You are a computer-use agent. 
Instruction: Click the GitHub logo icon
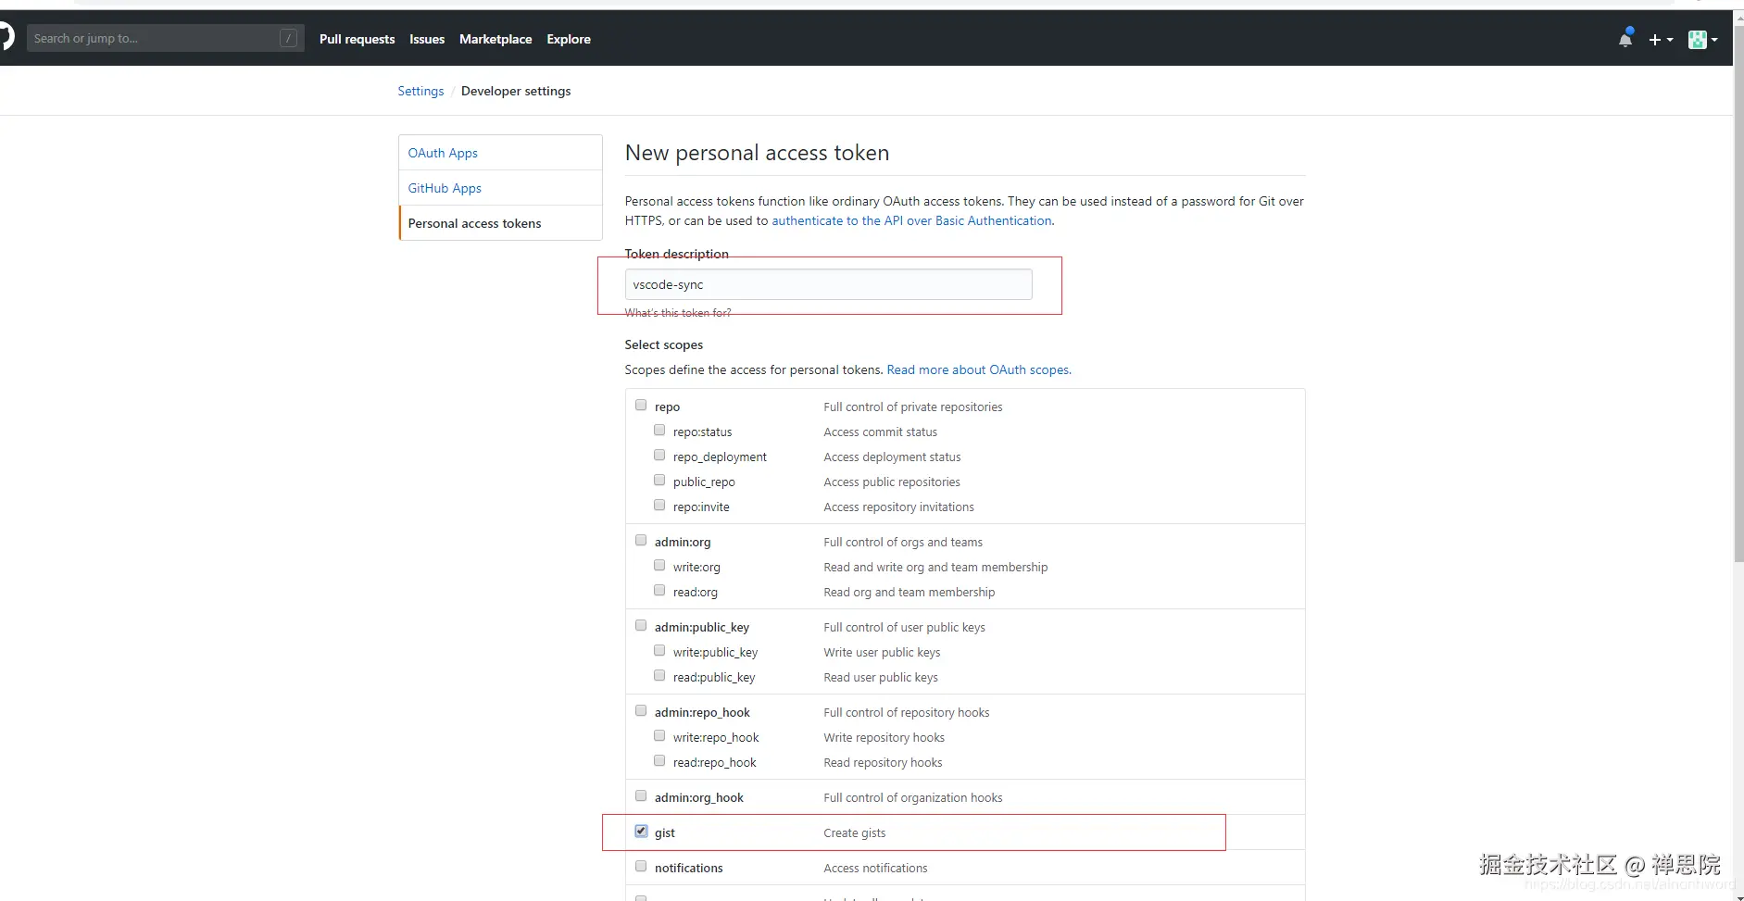coord(6,38)
